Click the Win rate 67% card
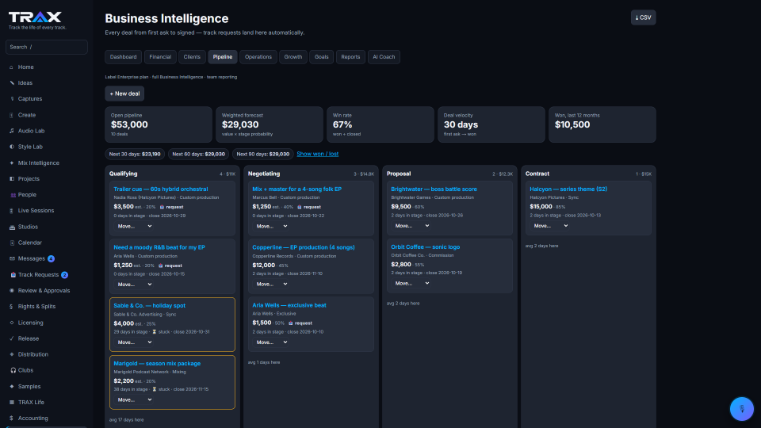Viewport: 761px width, 428px height. coord(380,124)
